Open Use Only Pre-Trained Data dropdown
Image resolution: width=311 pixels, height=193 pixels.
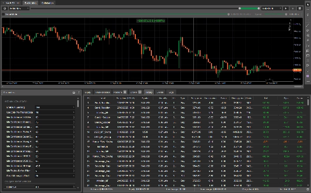click(x=55, y=112)
